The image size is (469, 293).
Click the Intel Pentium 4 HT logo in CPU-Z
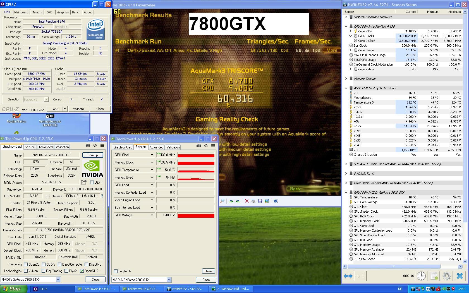(95, 29)
